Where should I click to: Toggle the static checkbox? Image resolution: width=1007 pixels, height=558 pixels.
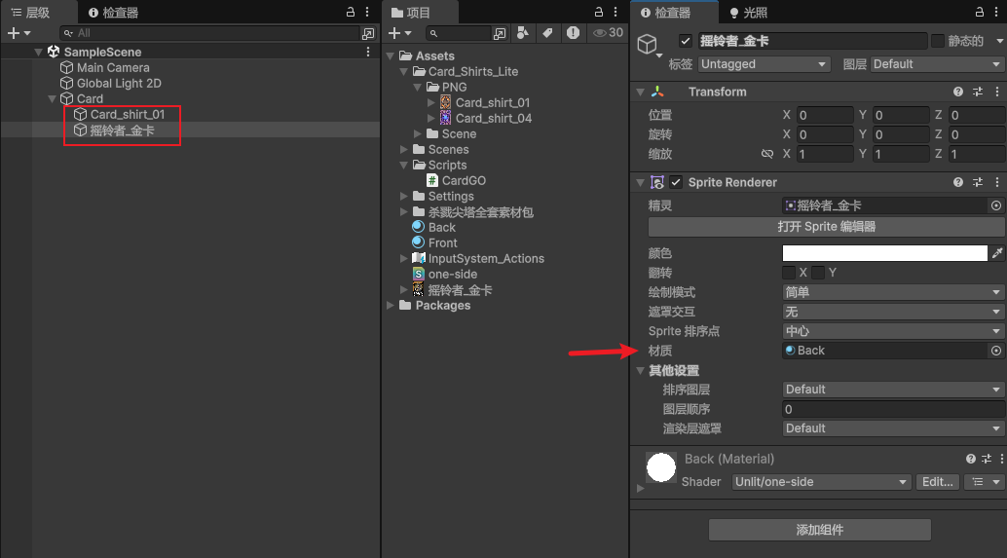[938, 41]
